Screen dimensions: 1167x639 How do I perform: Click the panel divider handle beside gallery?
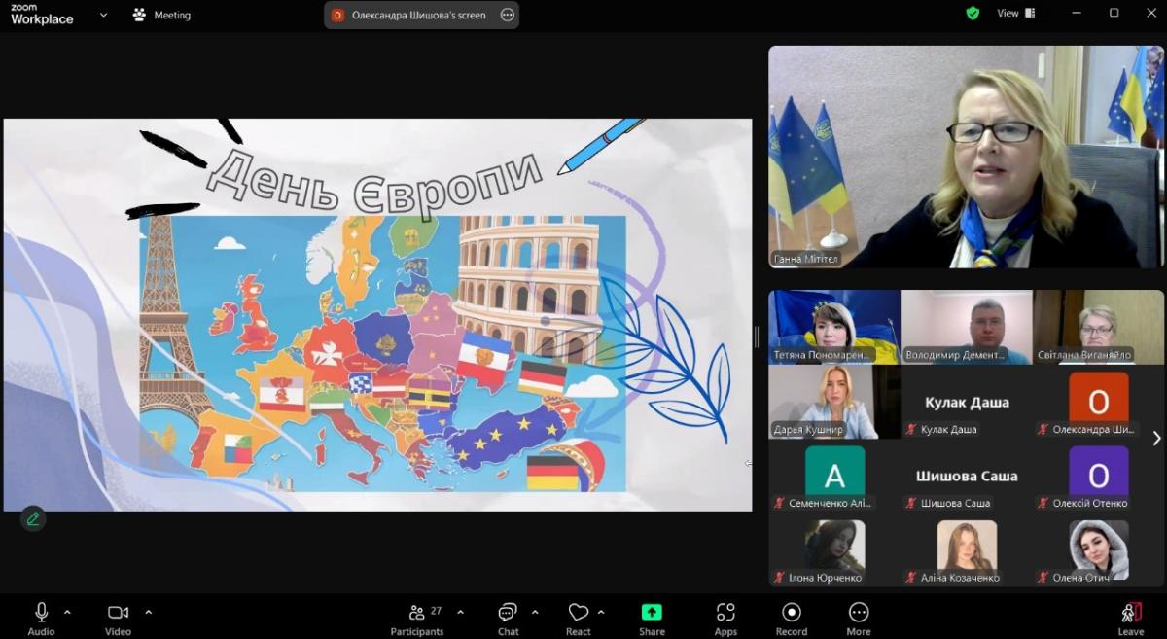759,337
